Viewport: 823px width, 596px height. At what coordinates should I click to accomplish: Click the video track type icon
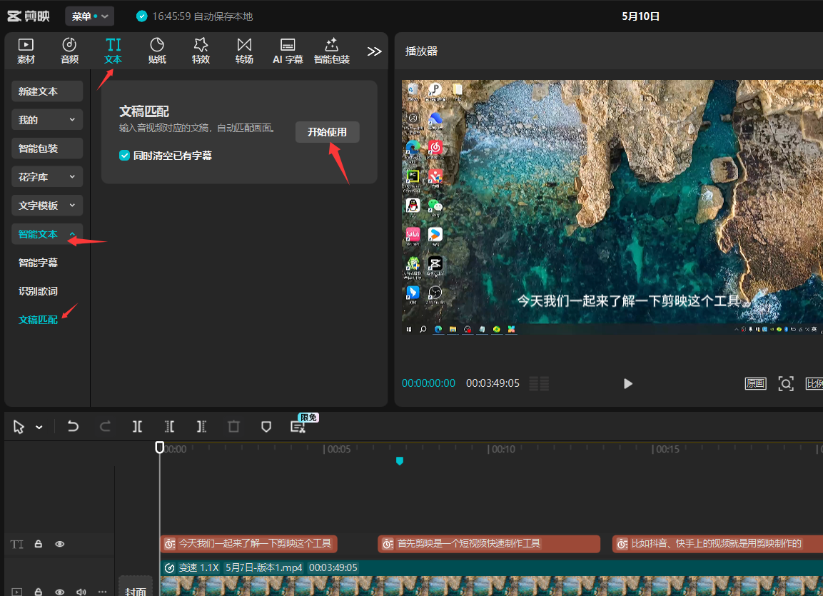tap(17, 592)
